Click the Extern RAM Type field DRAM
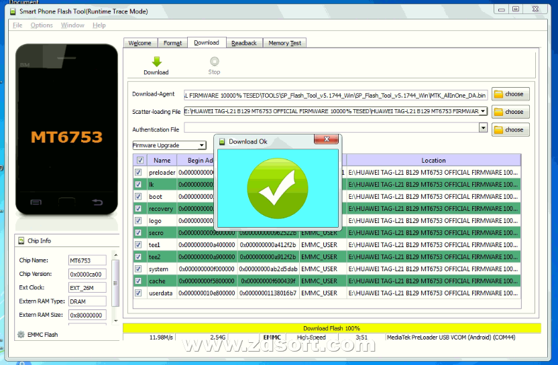The width and height of the screenshot is (558, 365). 87,301
